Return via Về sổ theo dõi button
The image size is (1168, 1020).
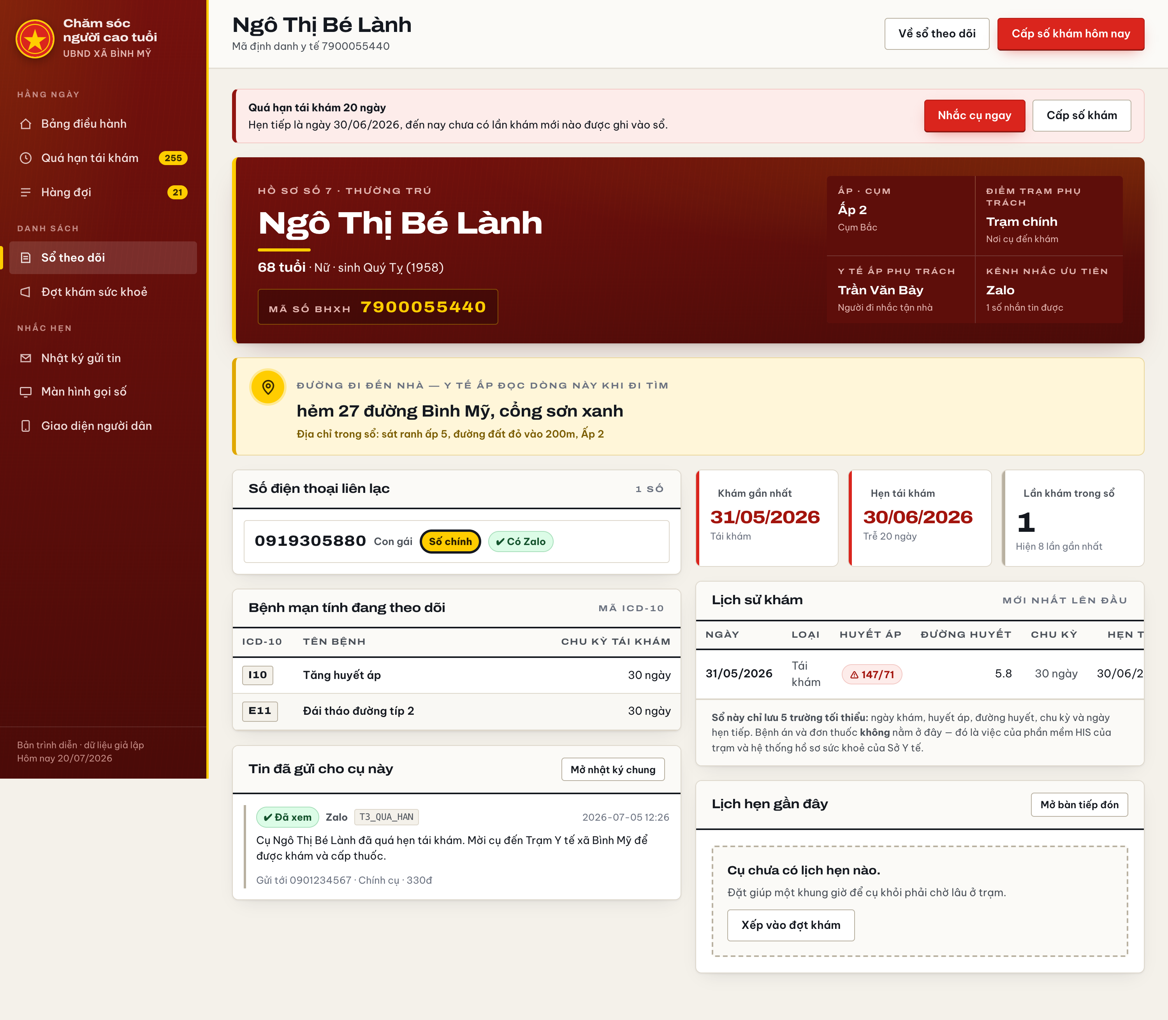[936, 33]
